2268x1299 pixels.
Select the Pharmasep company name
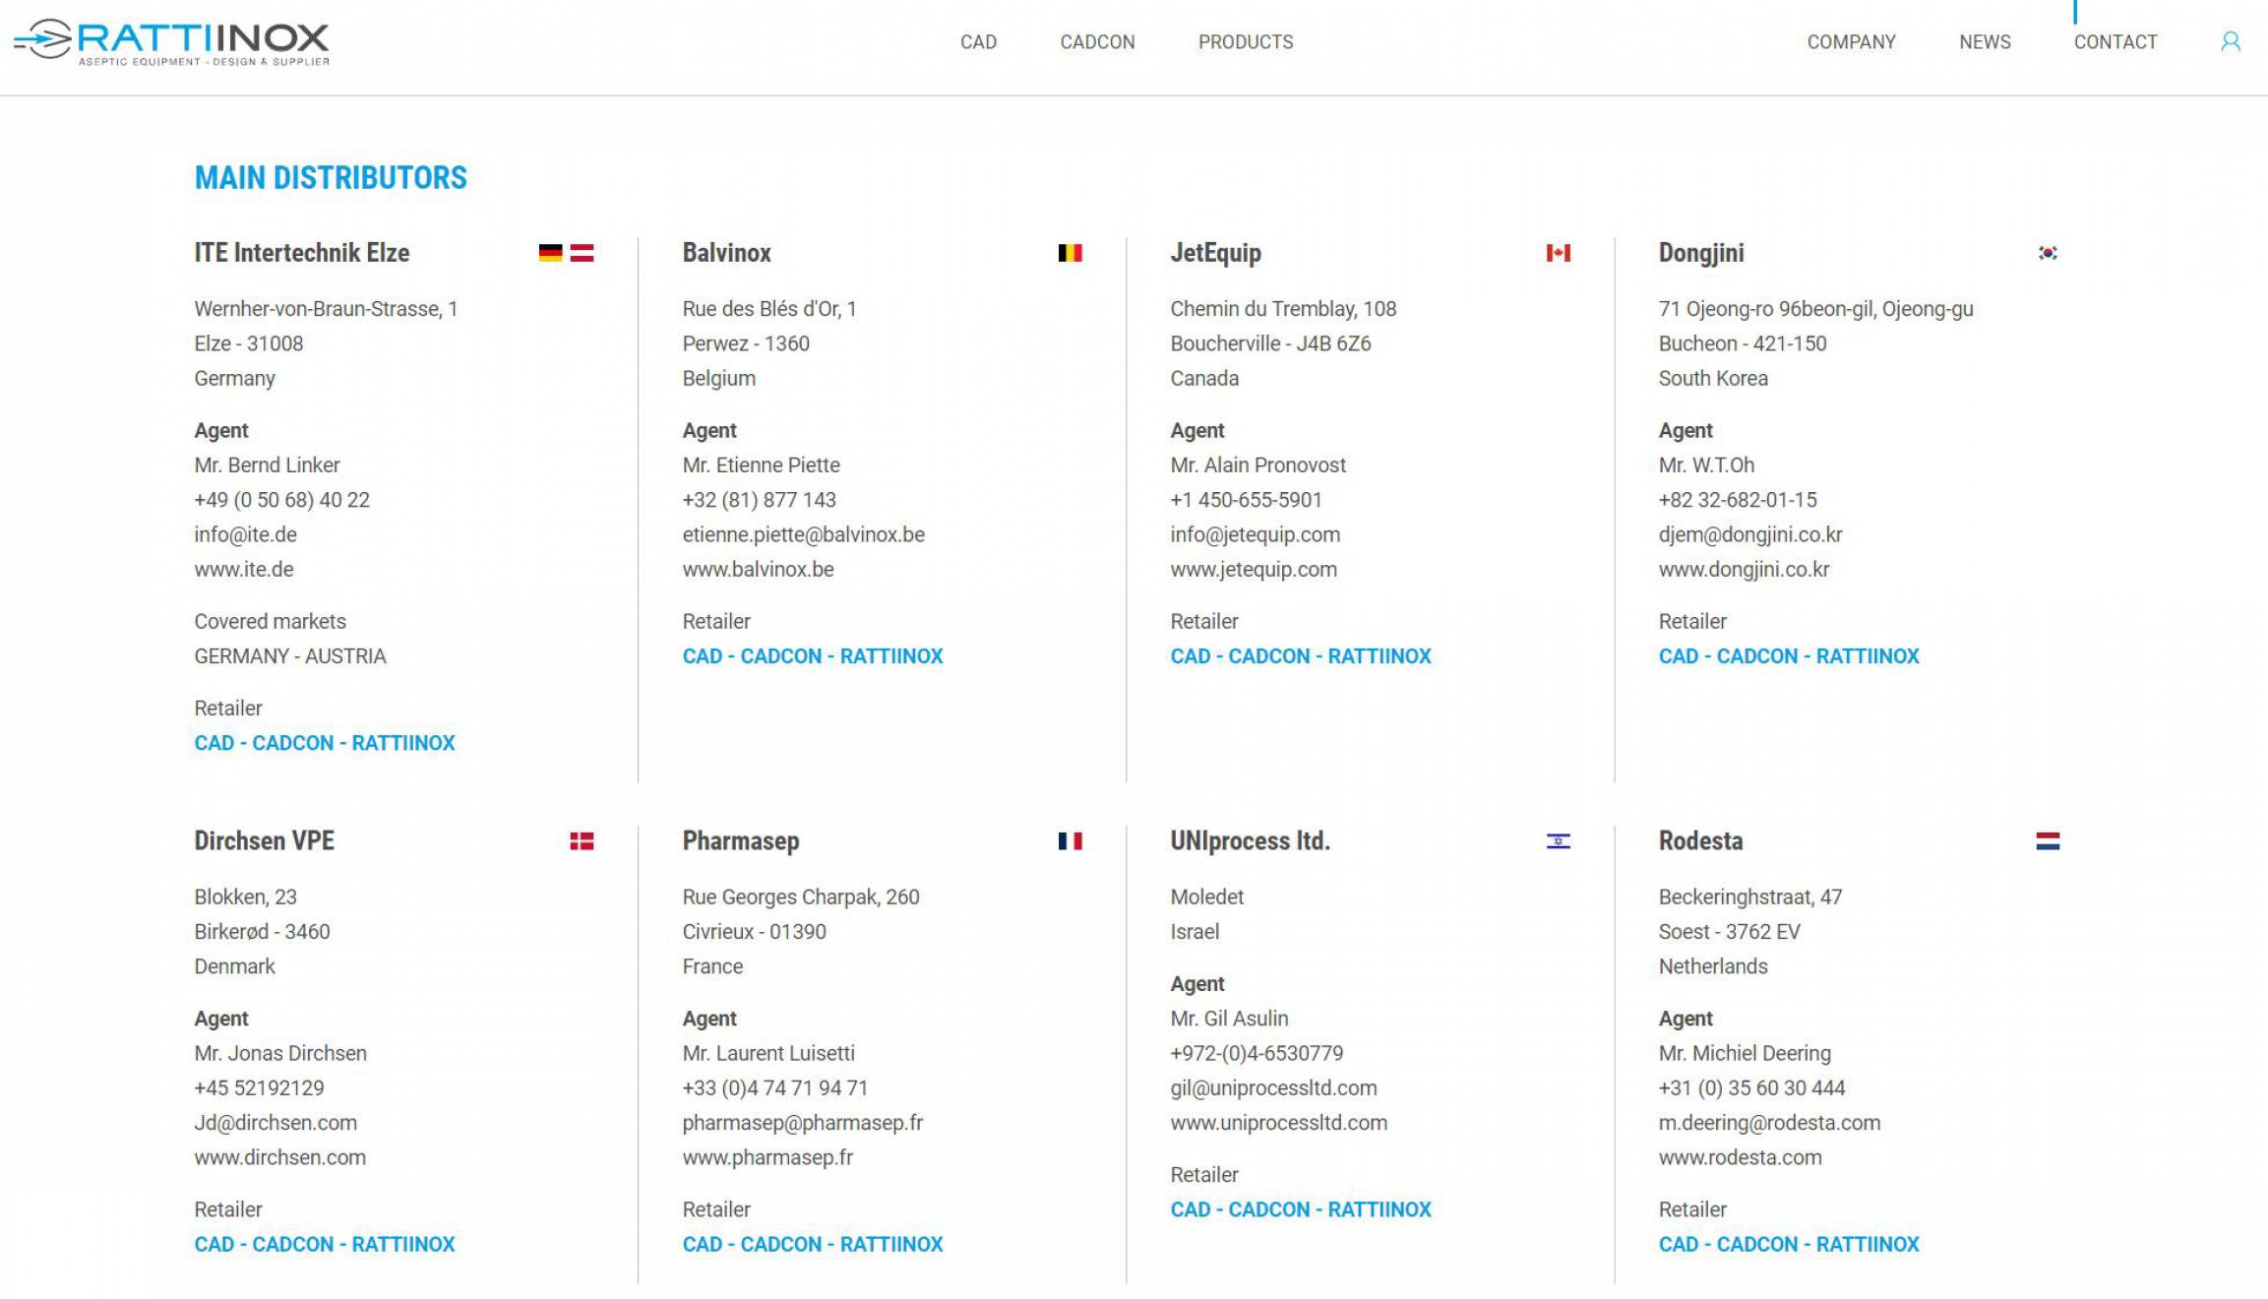[740, 841]
